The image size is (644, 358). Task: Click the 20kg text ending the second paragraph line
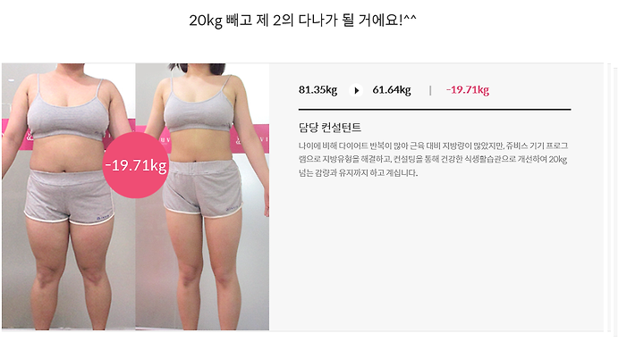pyautogui.click(x=558, y=159)
